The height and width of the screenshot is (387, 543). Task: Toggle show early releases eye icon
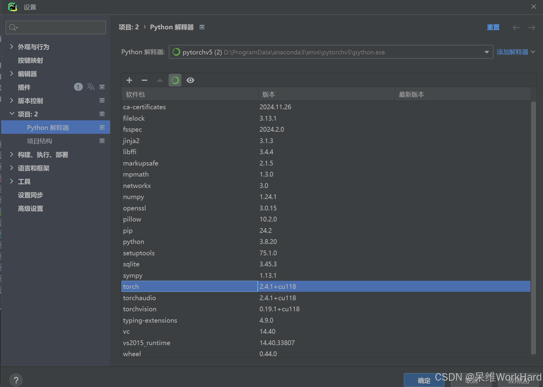click(x=190, y=80)
